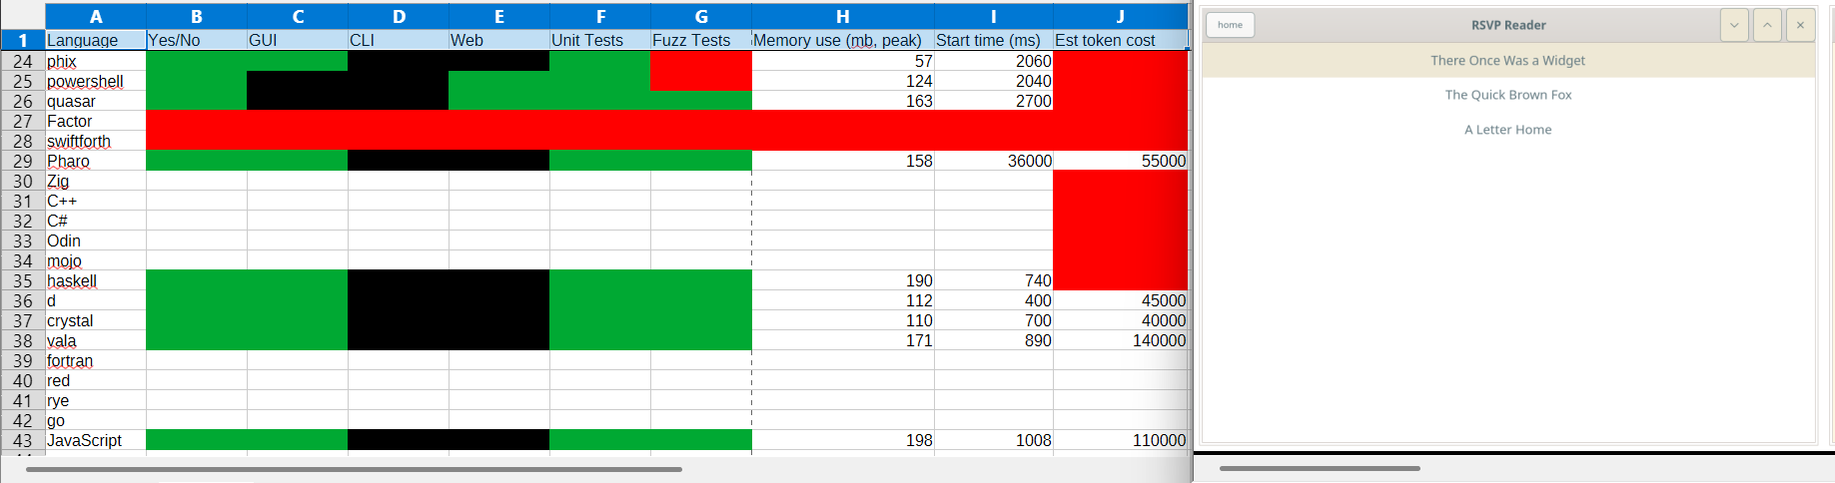Click the swiftforth language cell
1835x483 pixels.
tap(96, 141)
